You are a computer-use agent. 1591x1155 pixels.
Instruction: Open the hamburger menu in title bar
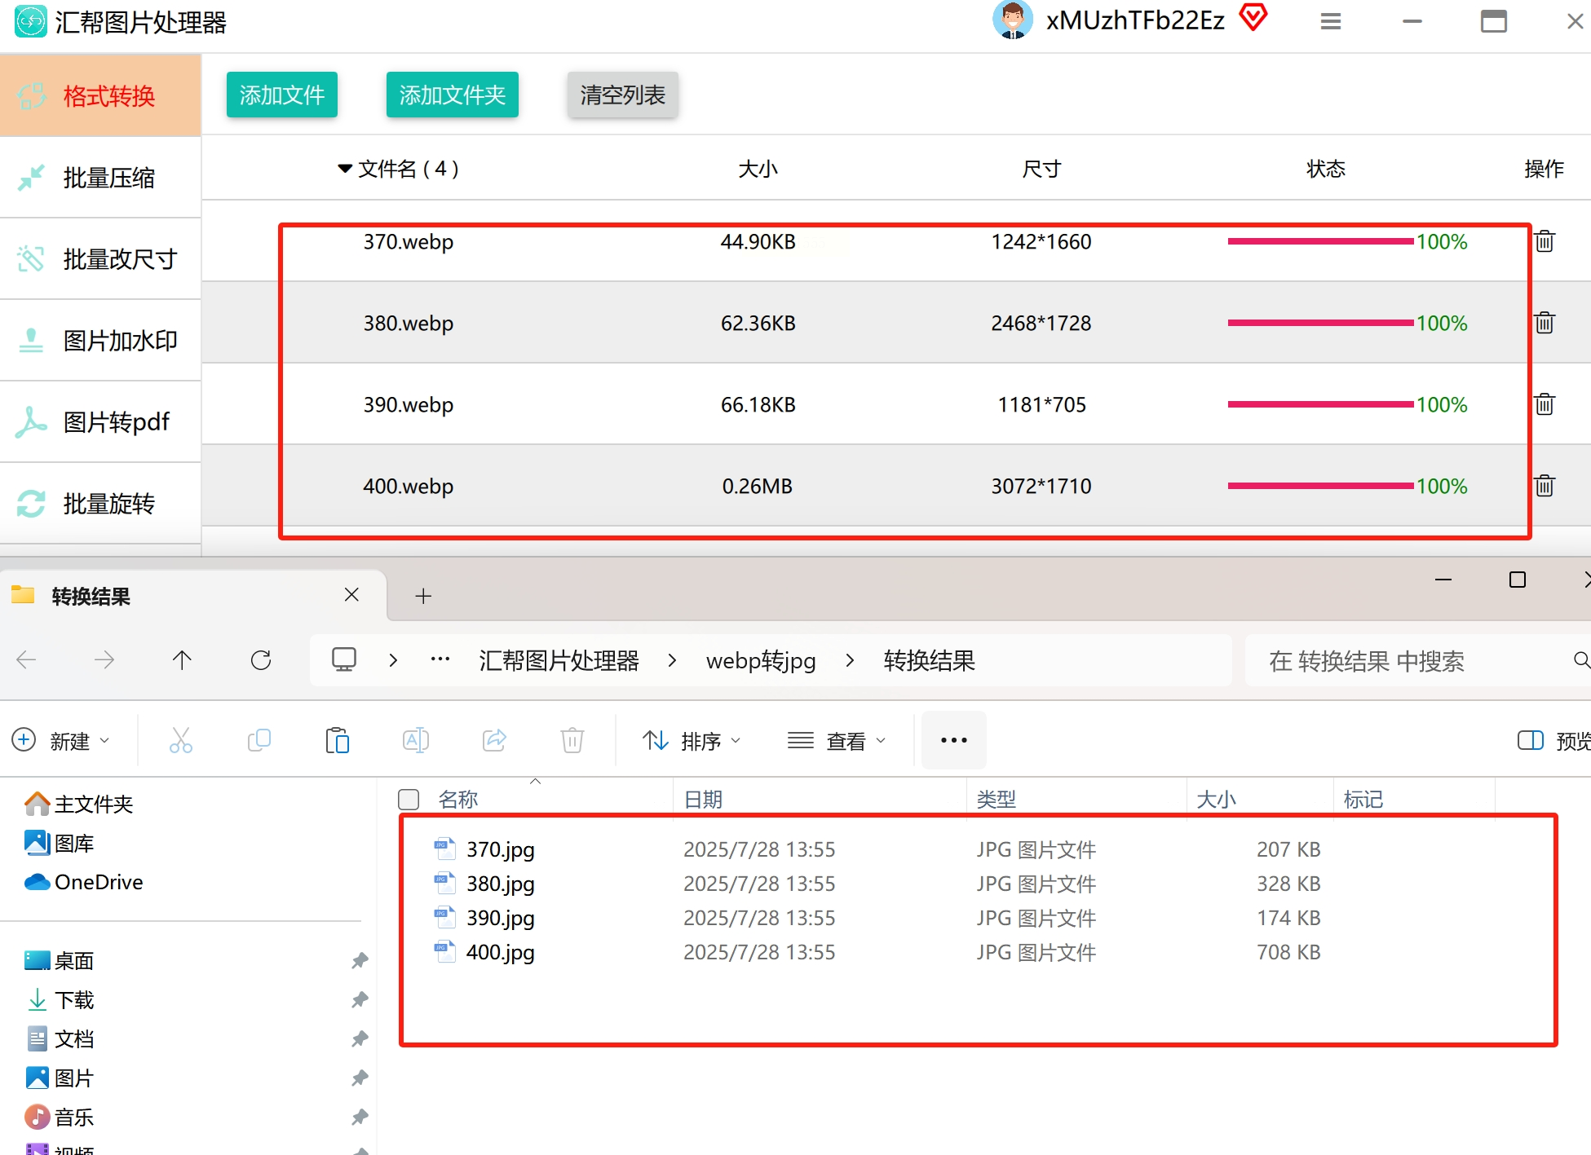(x=1331, y=22)
